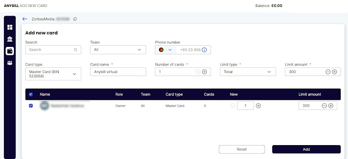Click the All team cell in Owner row

tap(143, 106)
